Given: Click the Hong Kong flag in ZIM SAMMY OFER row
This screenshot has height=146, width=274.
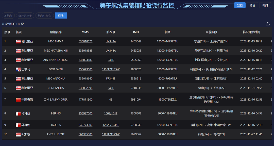Looking at the screenshot, I should point(18,100).
